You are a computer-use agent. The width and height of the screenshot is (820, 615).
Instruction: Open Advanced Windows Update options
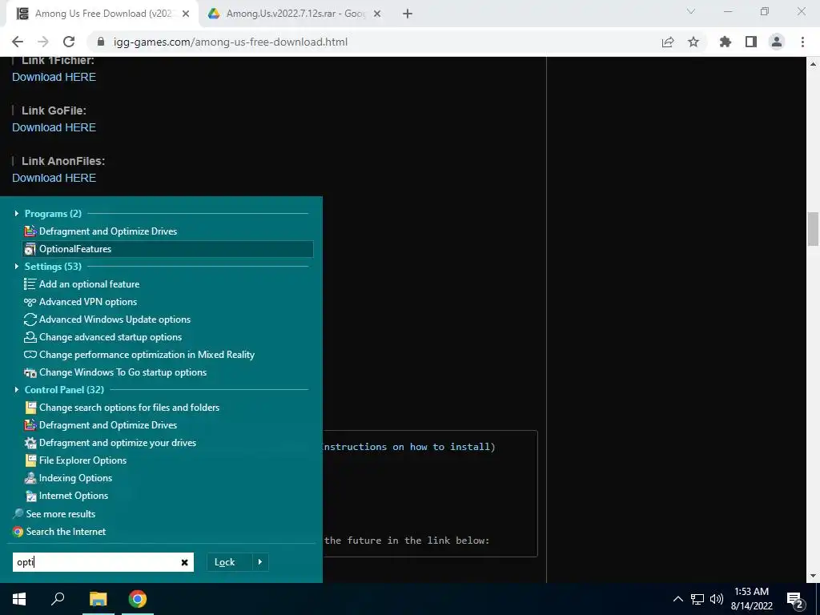107,320
